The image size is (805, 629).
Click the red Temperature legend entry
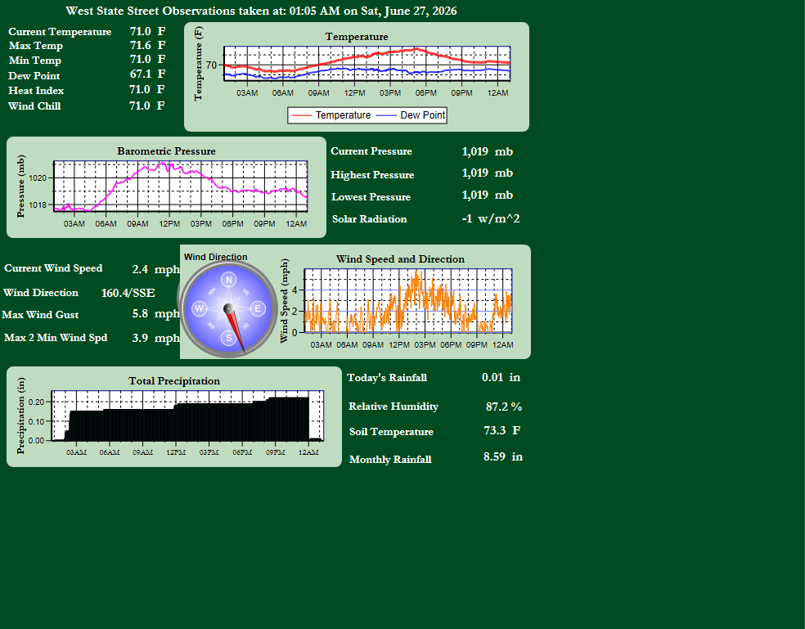click(x=331, y=115)
